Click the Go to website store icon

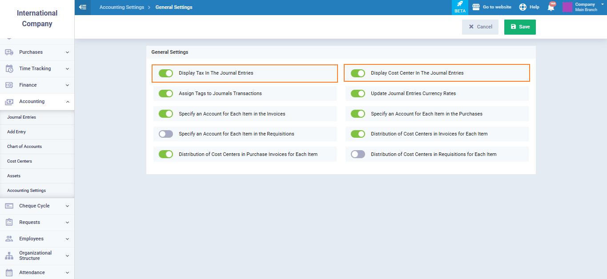coord(476,7)
